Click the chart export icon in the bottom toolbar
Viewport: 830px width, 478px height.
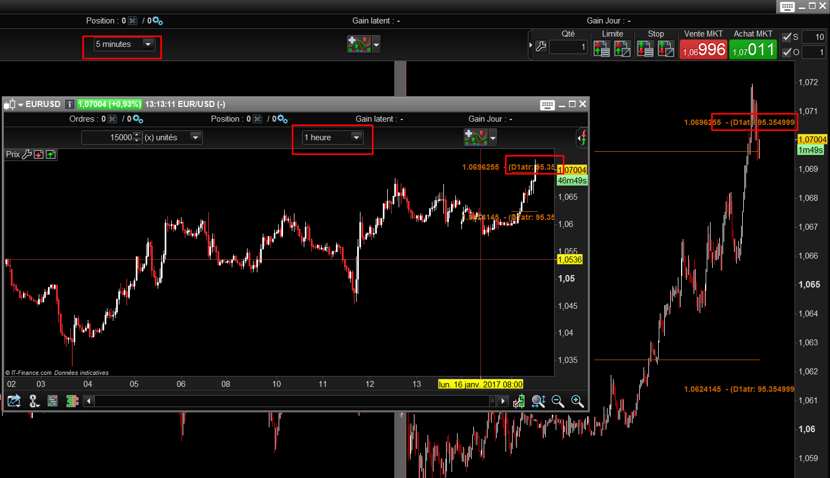[14, 401]
